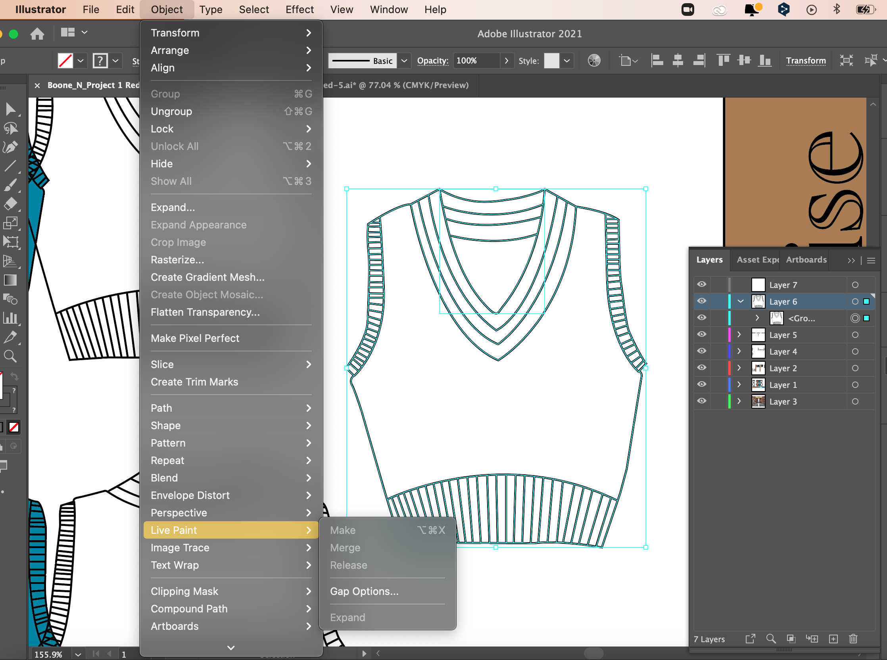Pick the Eraser tool
This screenshot has width=887, height=660.
click(x=11, y=203)
